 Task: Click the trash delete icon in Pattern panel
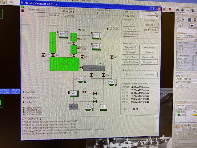click(x=189, y=20)
